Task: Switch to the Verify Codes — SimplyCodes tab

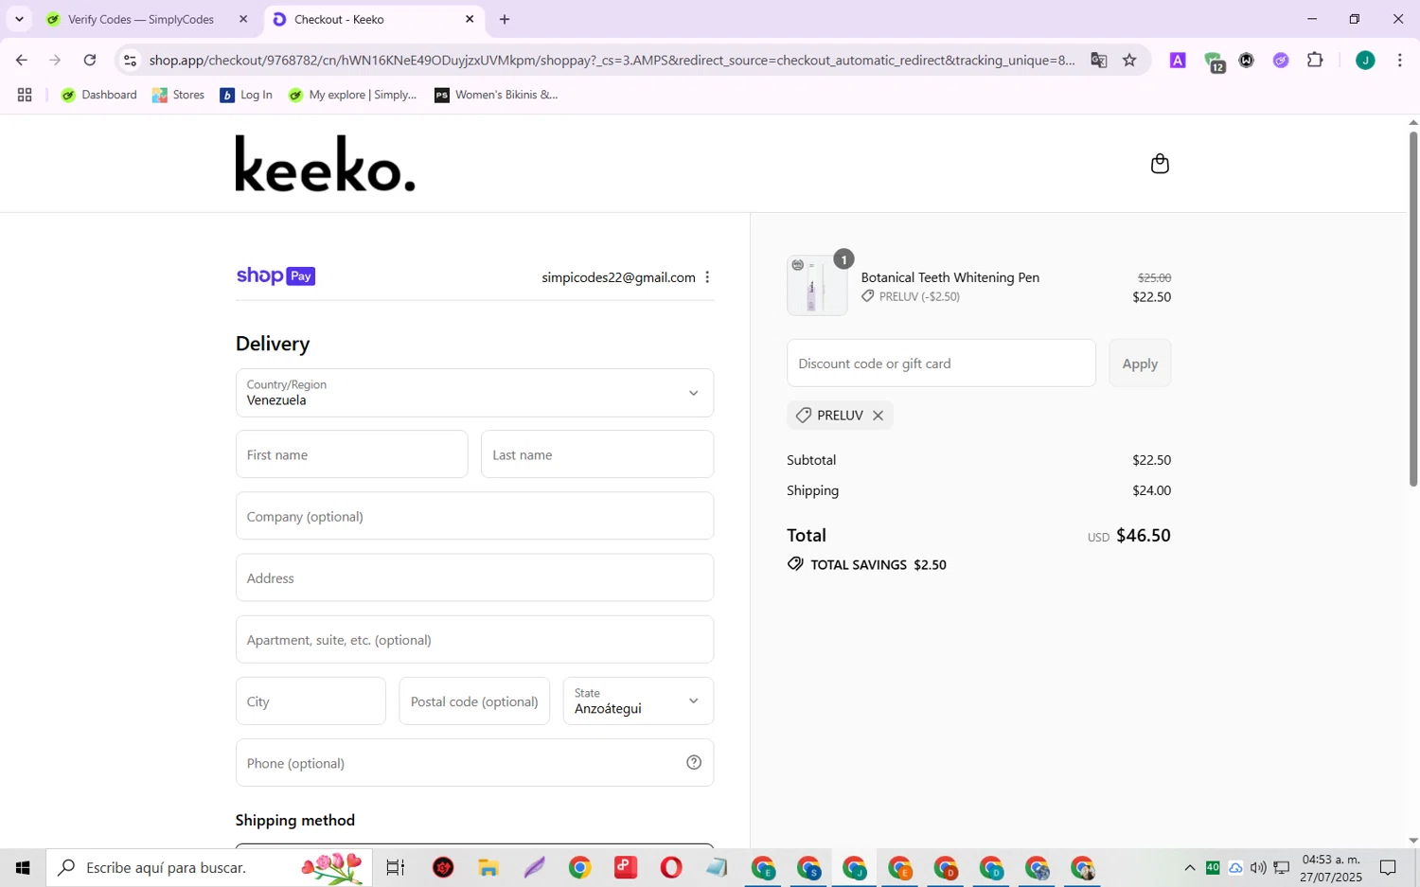Action: [140, 19]
